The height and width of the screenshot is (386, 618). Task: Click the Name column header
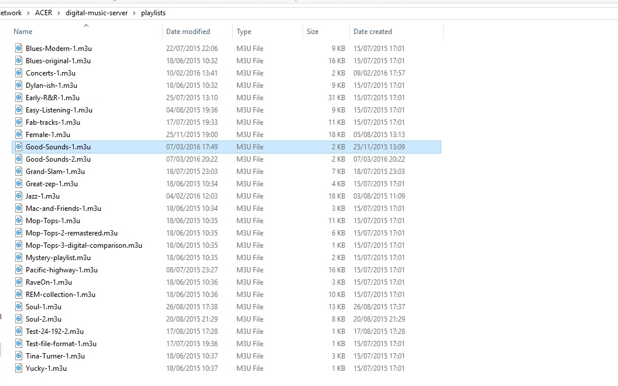coord(22,31)
